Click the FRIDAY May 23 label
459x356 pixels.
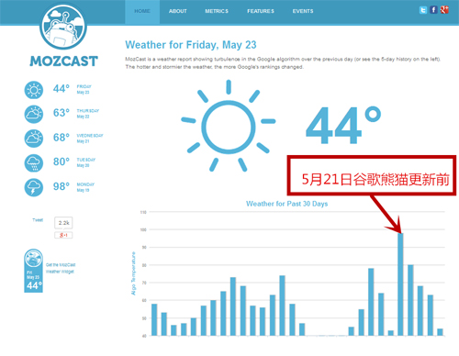tap(84, 89)
